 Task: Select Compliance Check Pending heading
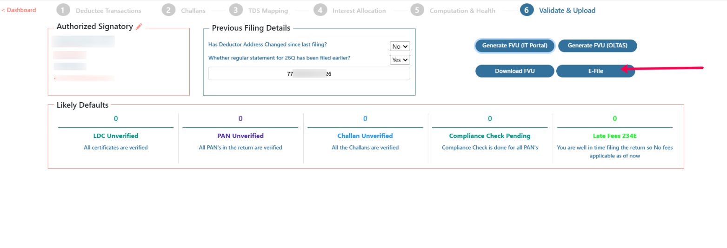click(490, 136)
